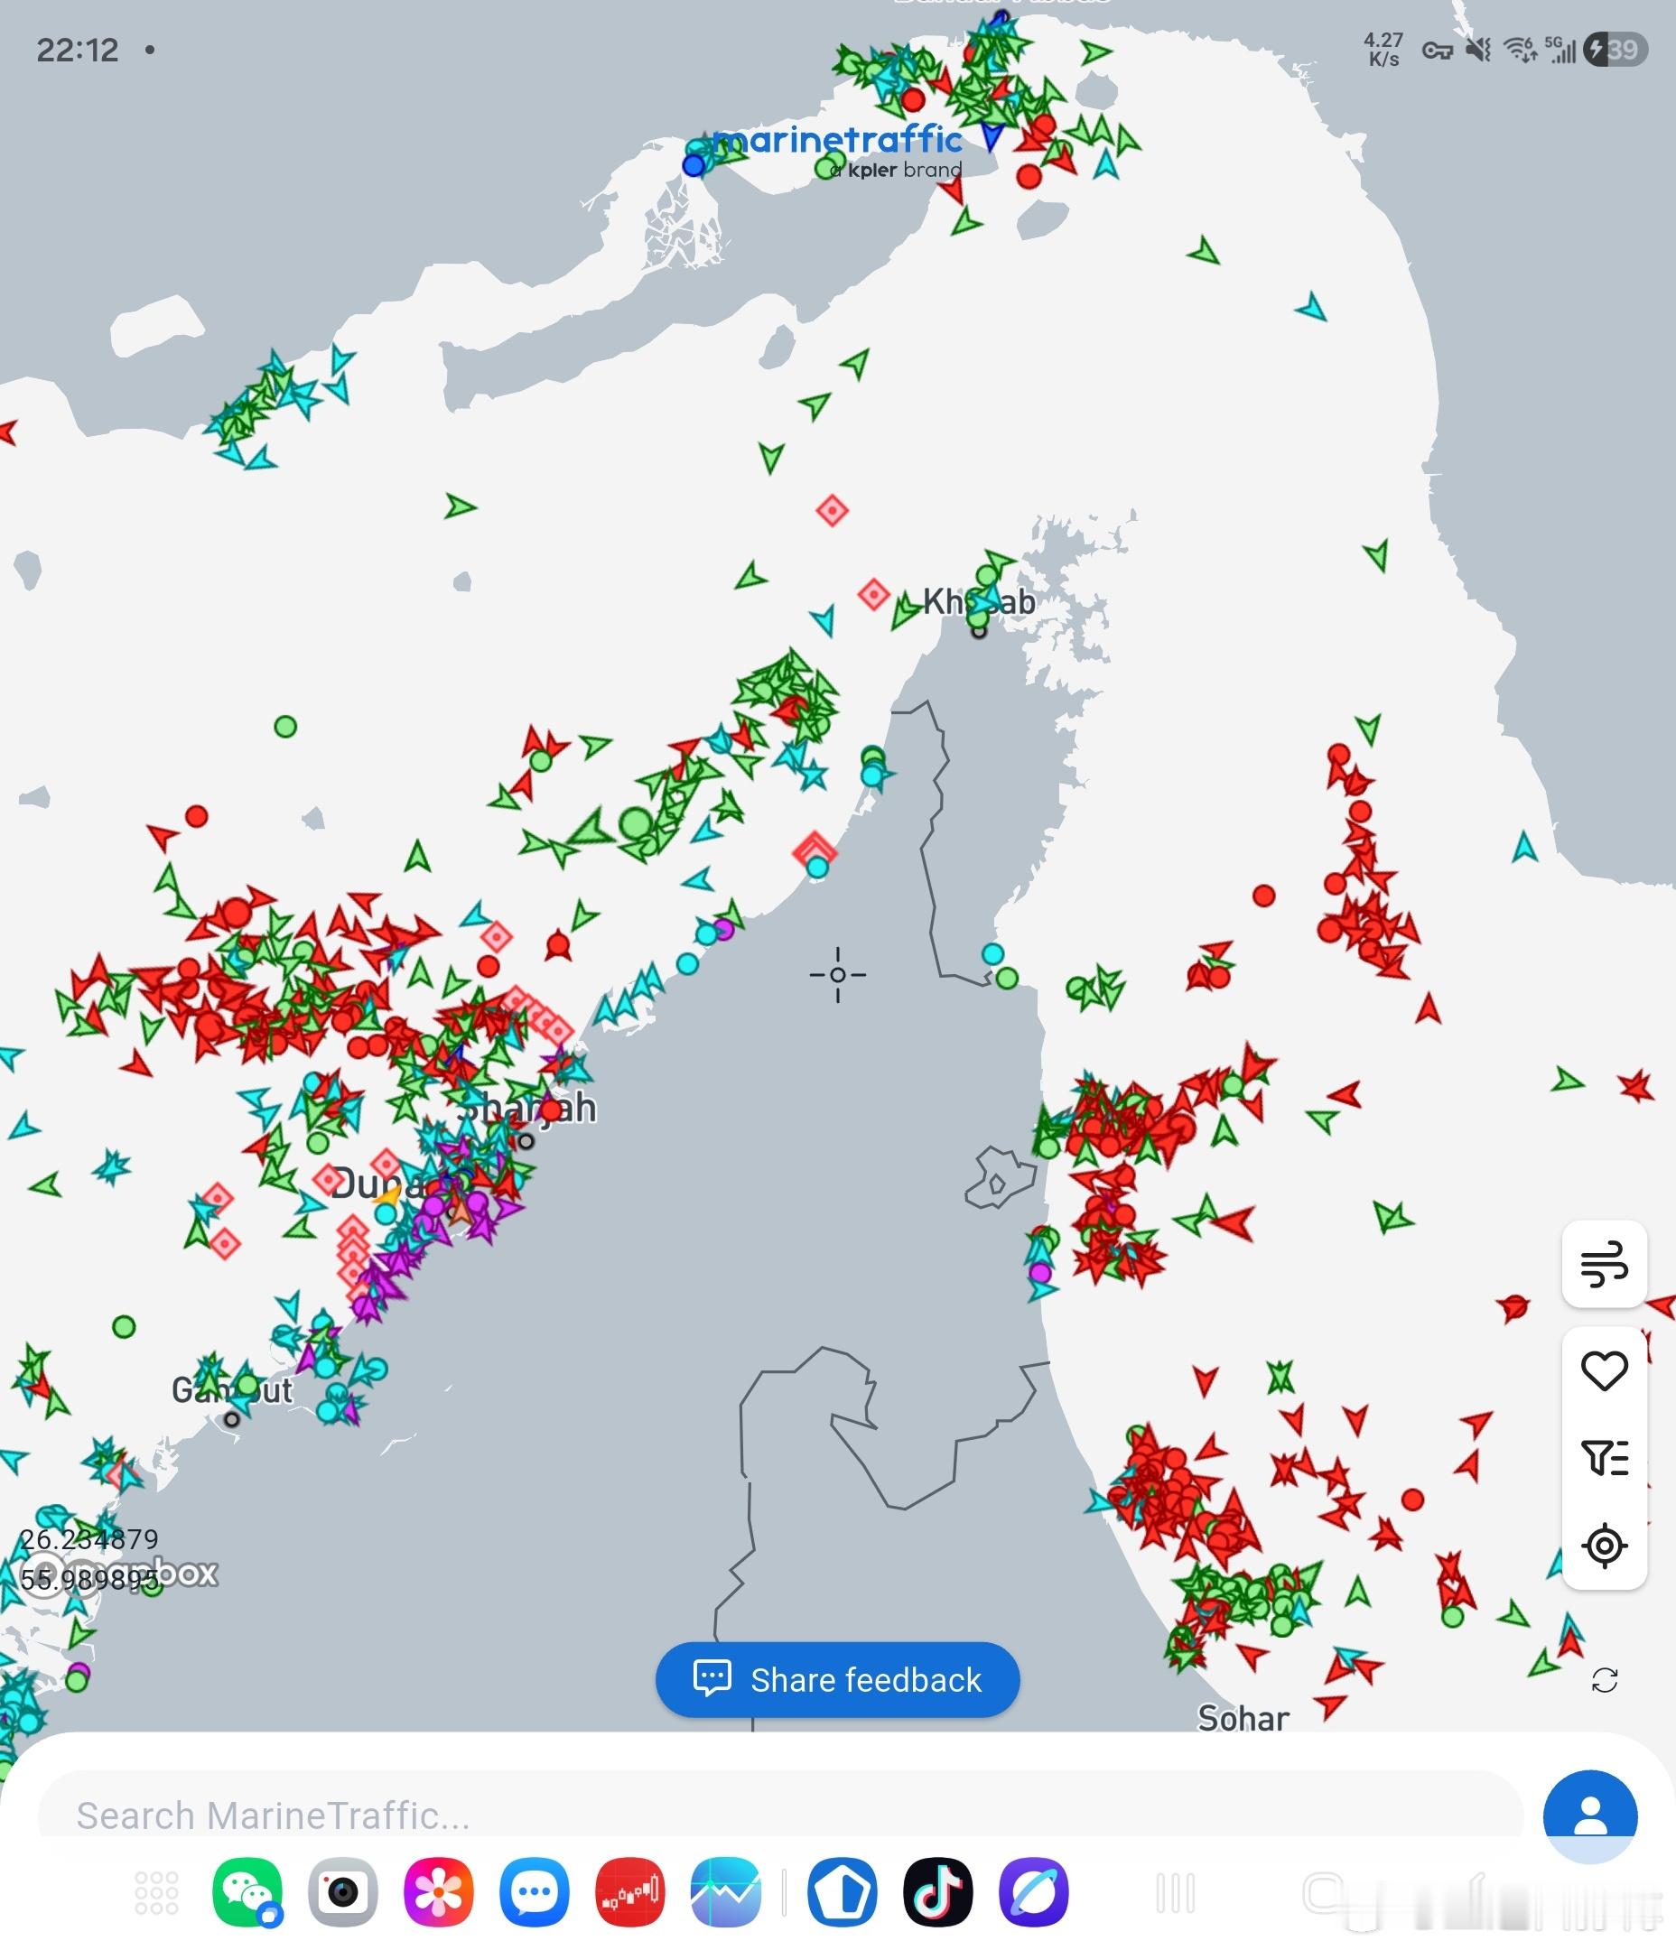Select the blue circle marker left of marinetraffic logo

(694, 165)
